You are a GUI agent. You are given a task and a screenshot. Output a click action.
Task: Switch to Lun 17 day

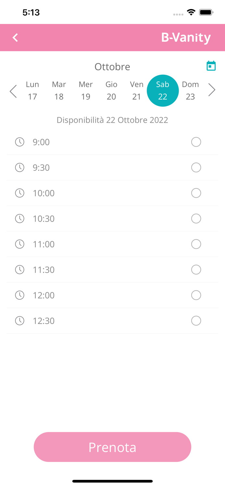32,91
